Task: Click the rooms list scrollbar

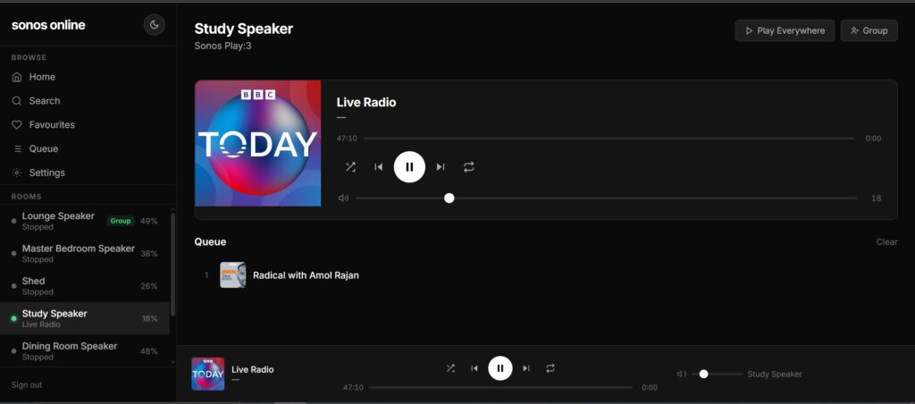Action: (172, 264)
